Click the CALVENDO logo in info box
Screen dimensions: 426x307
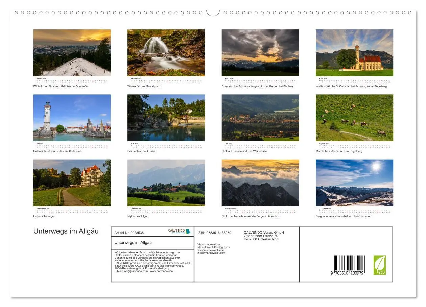(180, 232)
